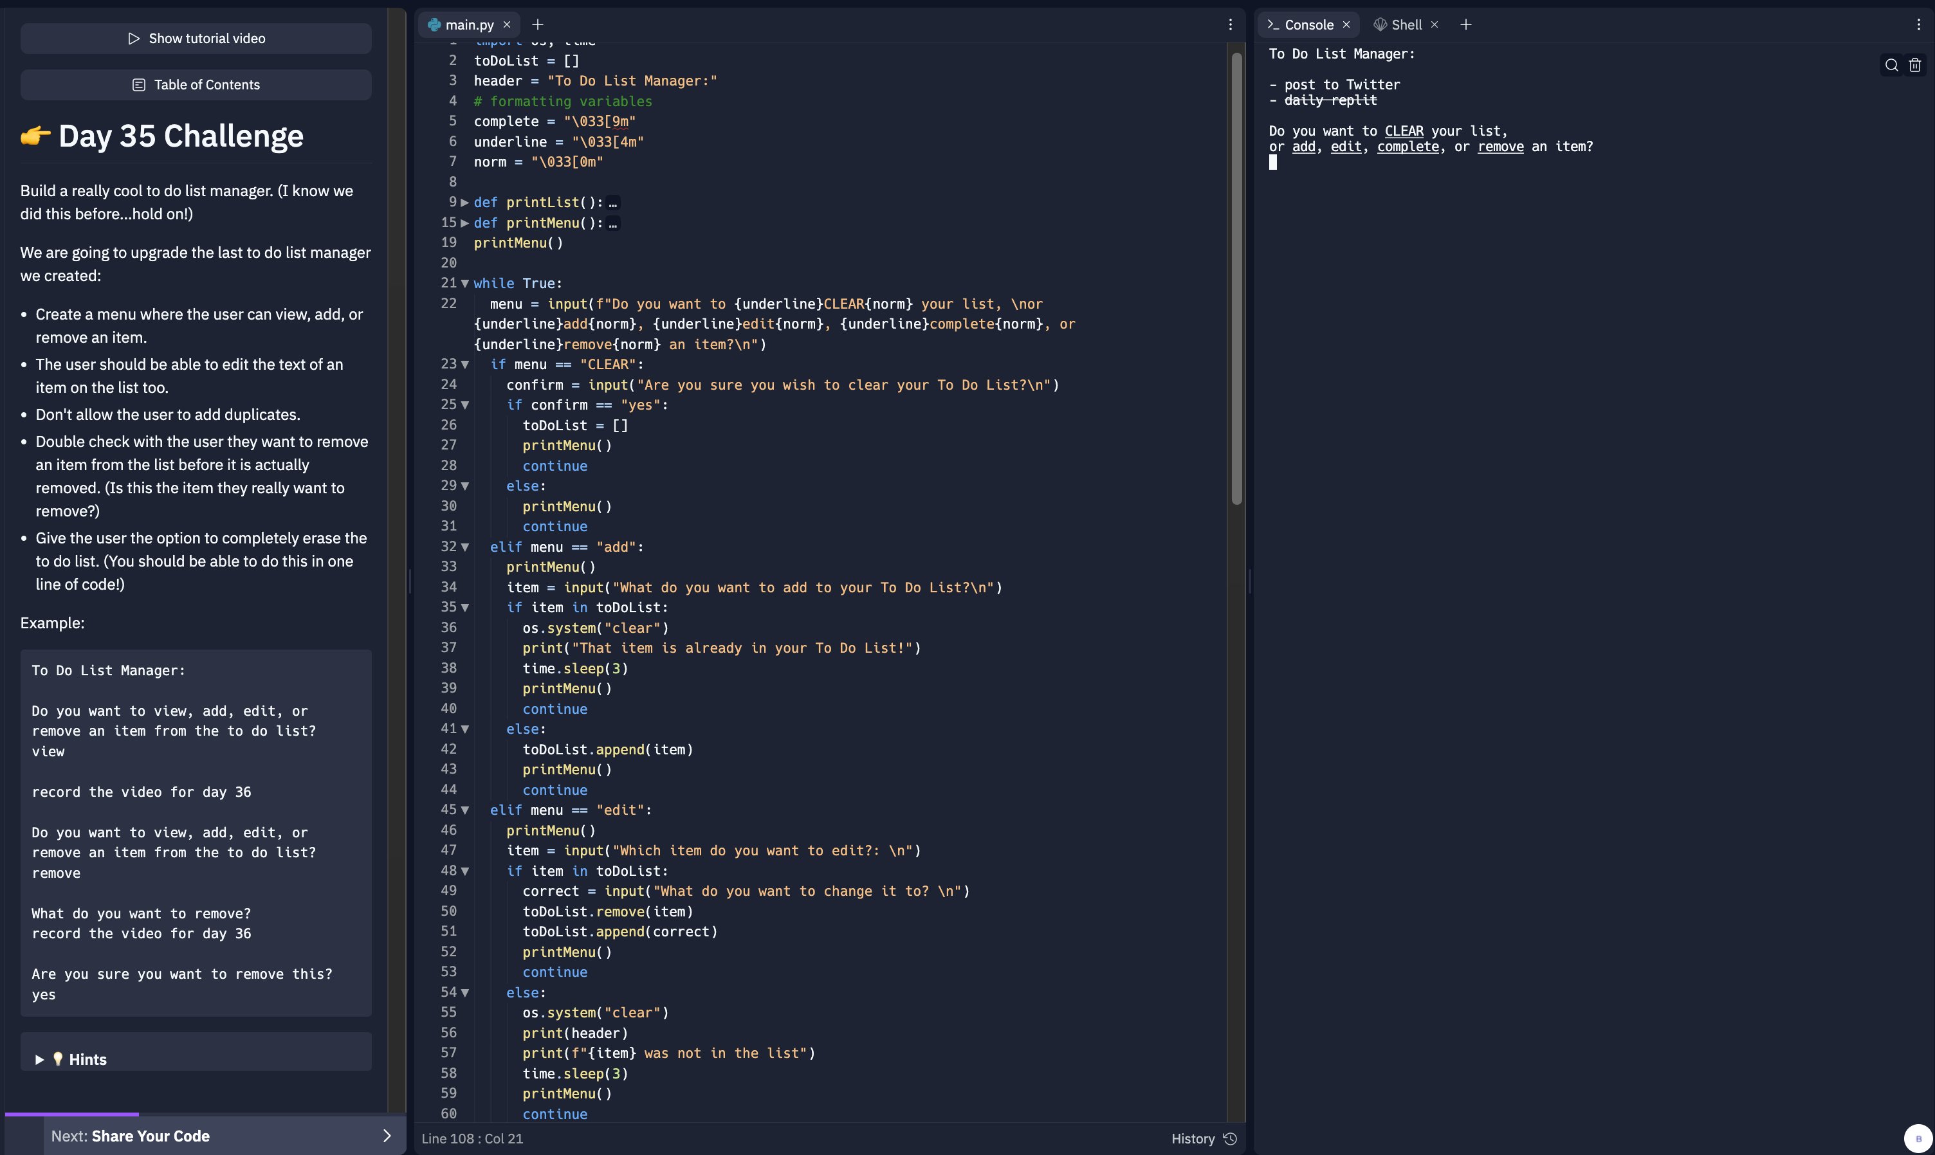Add a new console pane tab
Image resolution: width=1935 pixels, height=1155 pixels.
1465,25
